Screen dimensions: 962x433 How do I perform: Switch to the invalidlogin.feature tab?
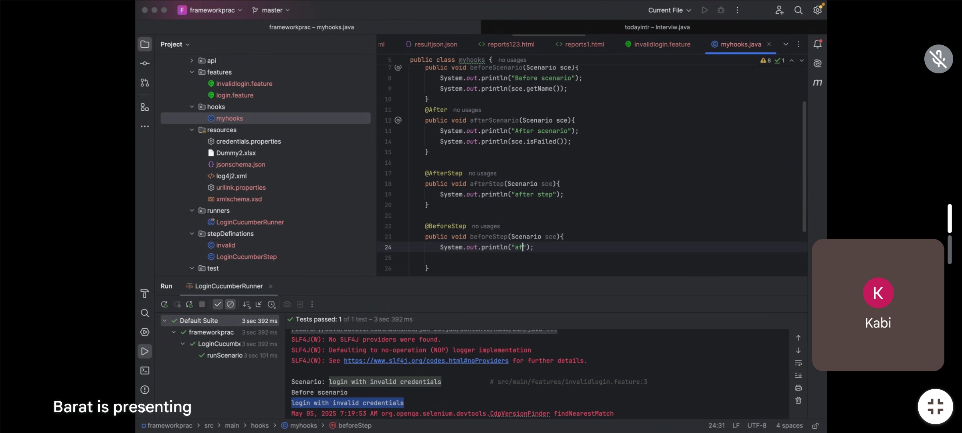(658, 45)
